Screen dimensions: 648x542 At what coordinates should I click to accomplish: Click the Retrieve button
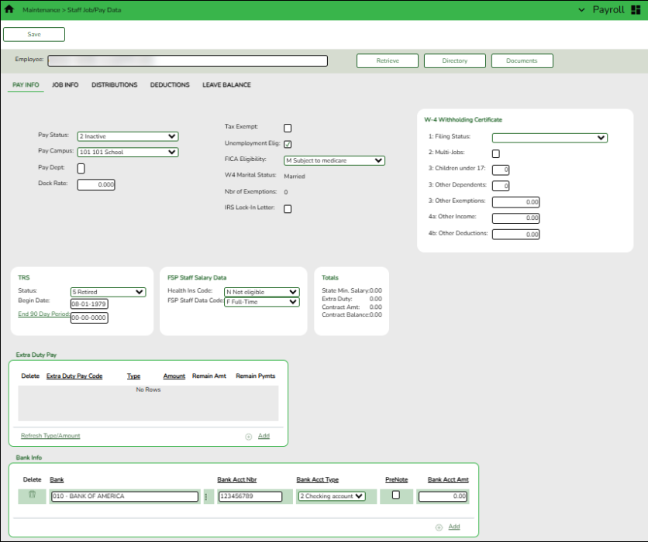click(388, 60)
